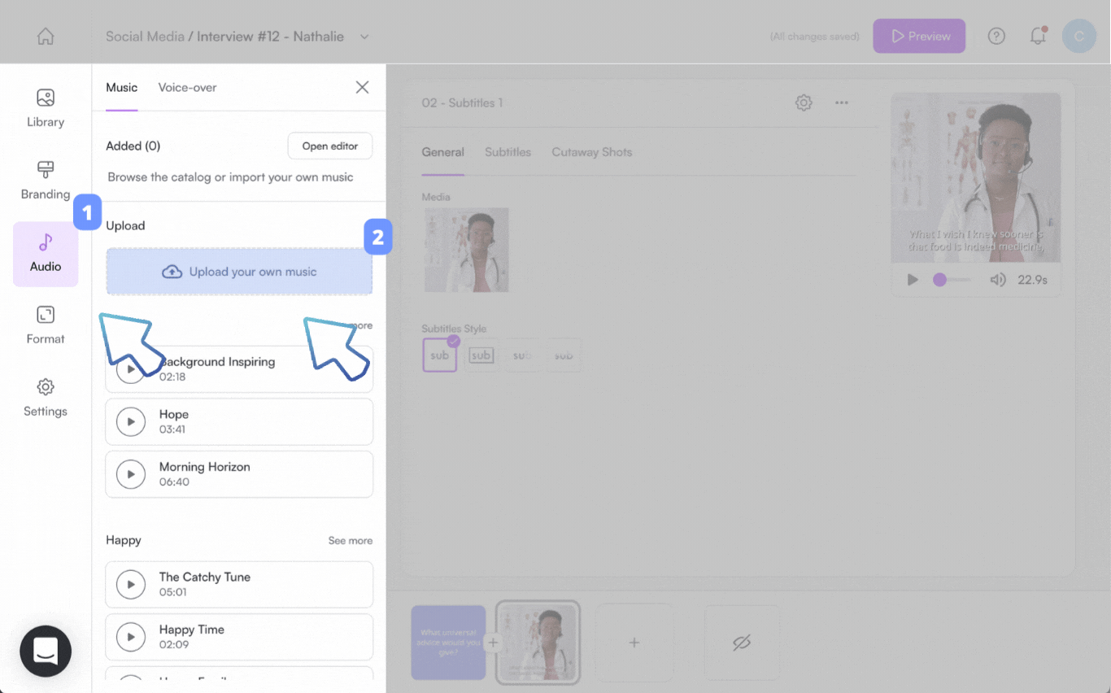Screen dimensions: 1111x693
Task: Click the All changes saved status text
Action: (x=815, y=37)
